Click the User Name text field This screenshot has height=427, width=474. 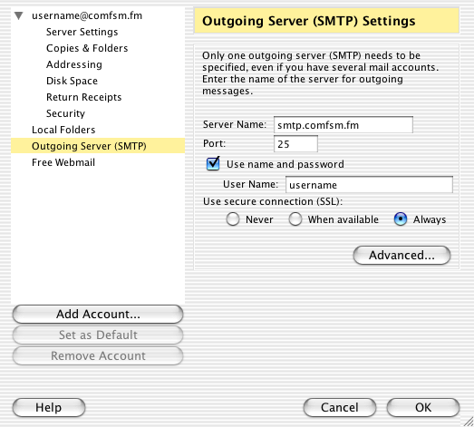pos(369,184)
